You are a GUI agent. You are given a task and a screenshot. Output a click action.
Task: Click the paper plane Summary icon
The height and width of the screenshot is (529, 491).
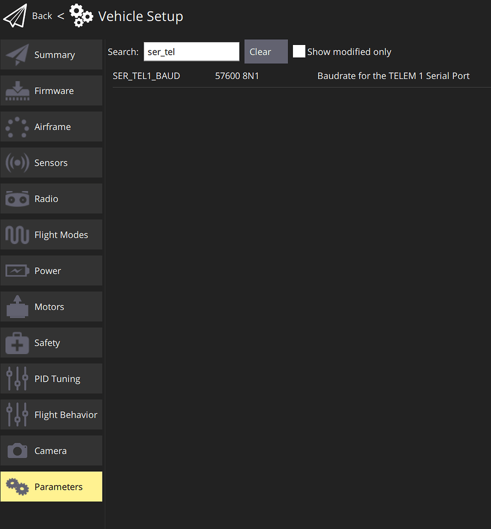click(17, 54)
